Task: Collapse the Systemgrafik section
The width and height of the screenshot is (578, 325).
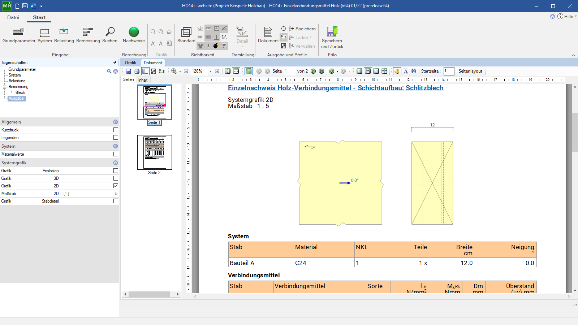Action: point(115,162)
